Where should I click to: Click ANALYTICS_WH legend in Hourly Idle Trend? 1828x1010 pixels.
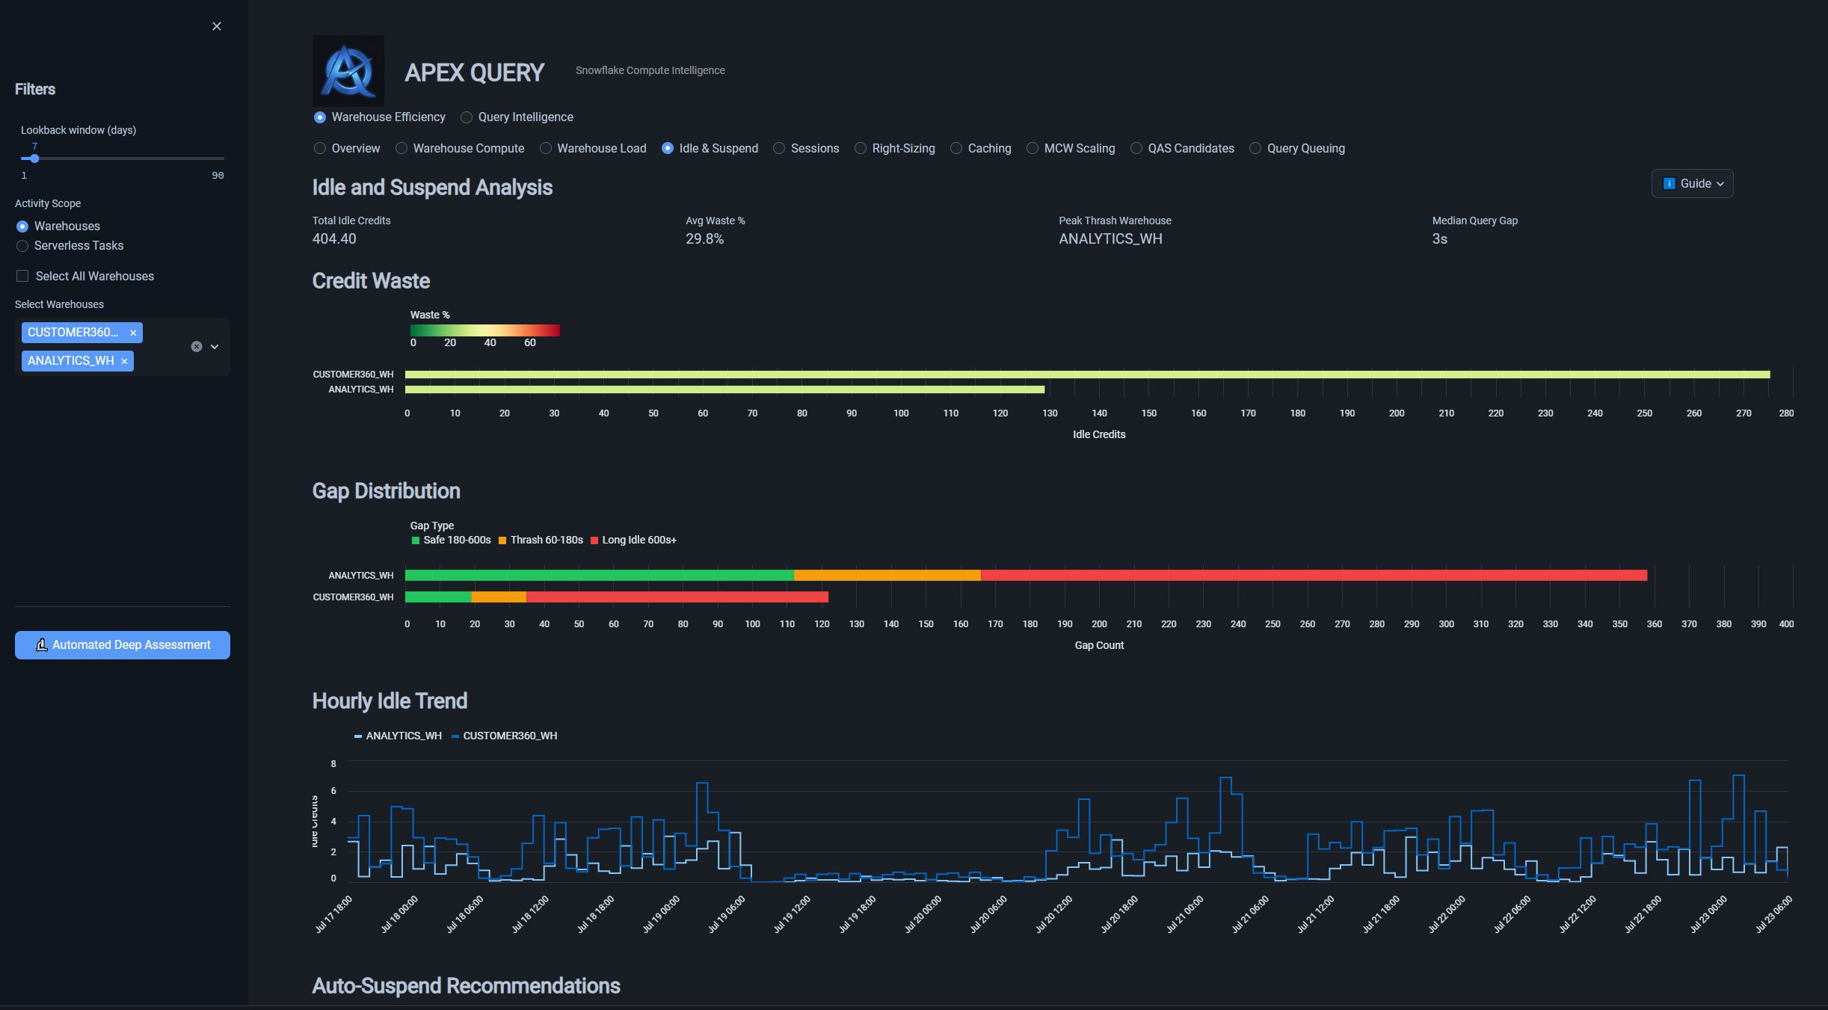[x=398, y=736]
